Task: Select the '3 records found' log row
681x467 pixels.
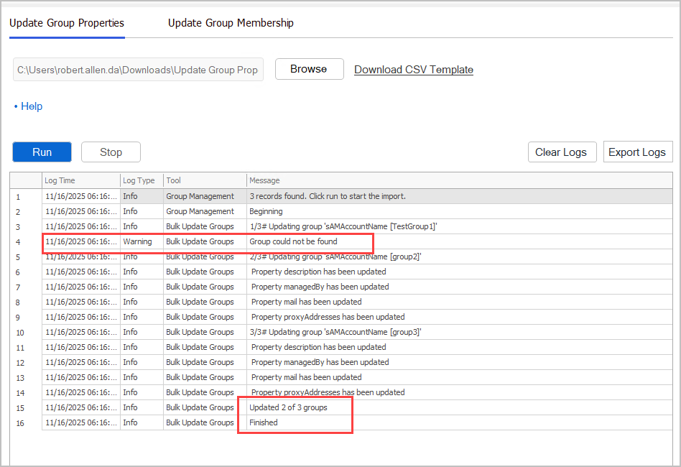Action: click(x=327, y=196)
